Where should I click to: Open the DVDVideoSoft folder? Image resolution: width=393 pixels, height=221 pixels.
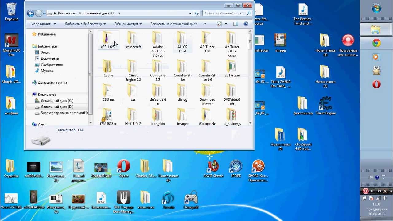232,95
